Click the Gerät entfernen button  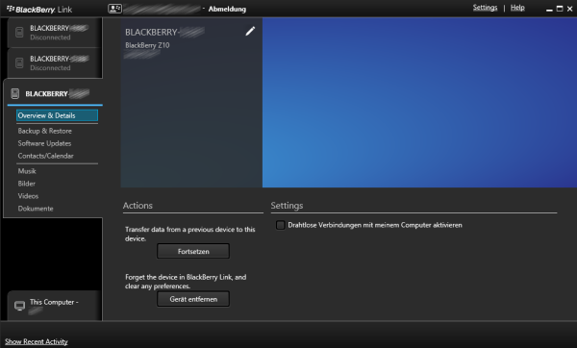coord(193,299)
